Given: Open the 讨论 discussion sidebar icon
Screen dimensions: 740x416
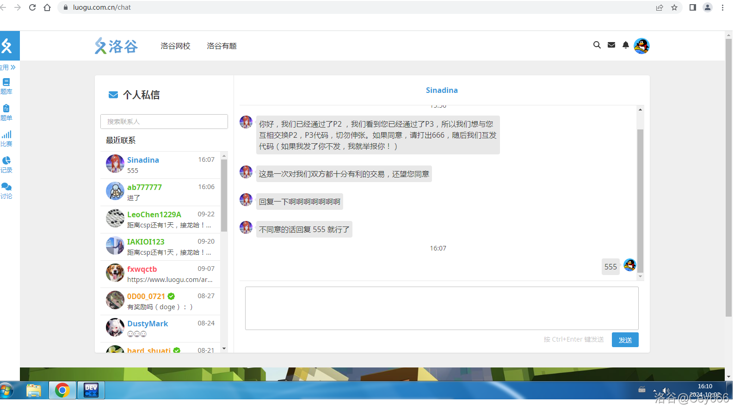Looking at the screenshot, I should [x=6, y=190].
